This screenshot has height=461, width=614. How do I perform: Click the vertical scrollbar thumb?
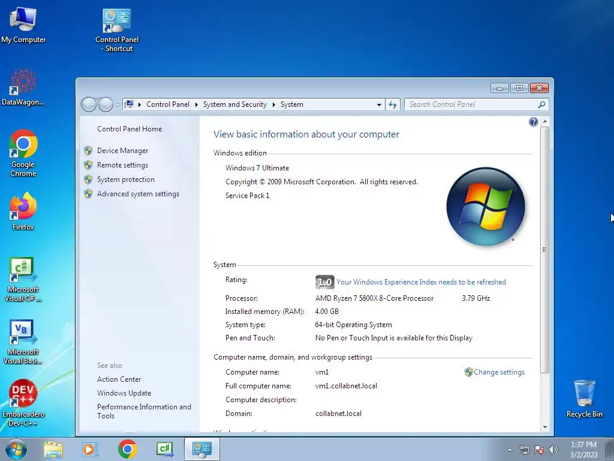[x=544, y=249]
